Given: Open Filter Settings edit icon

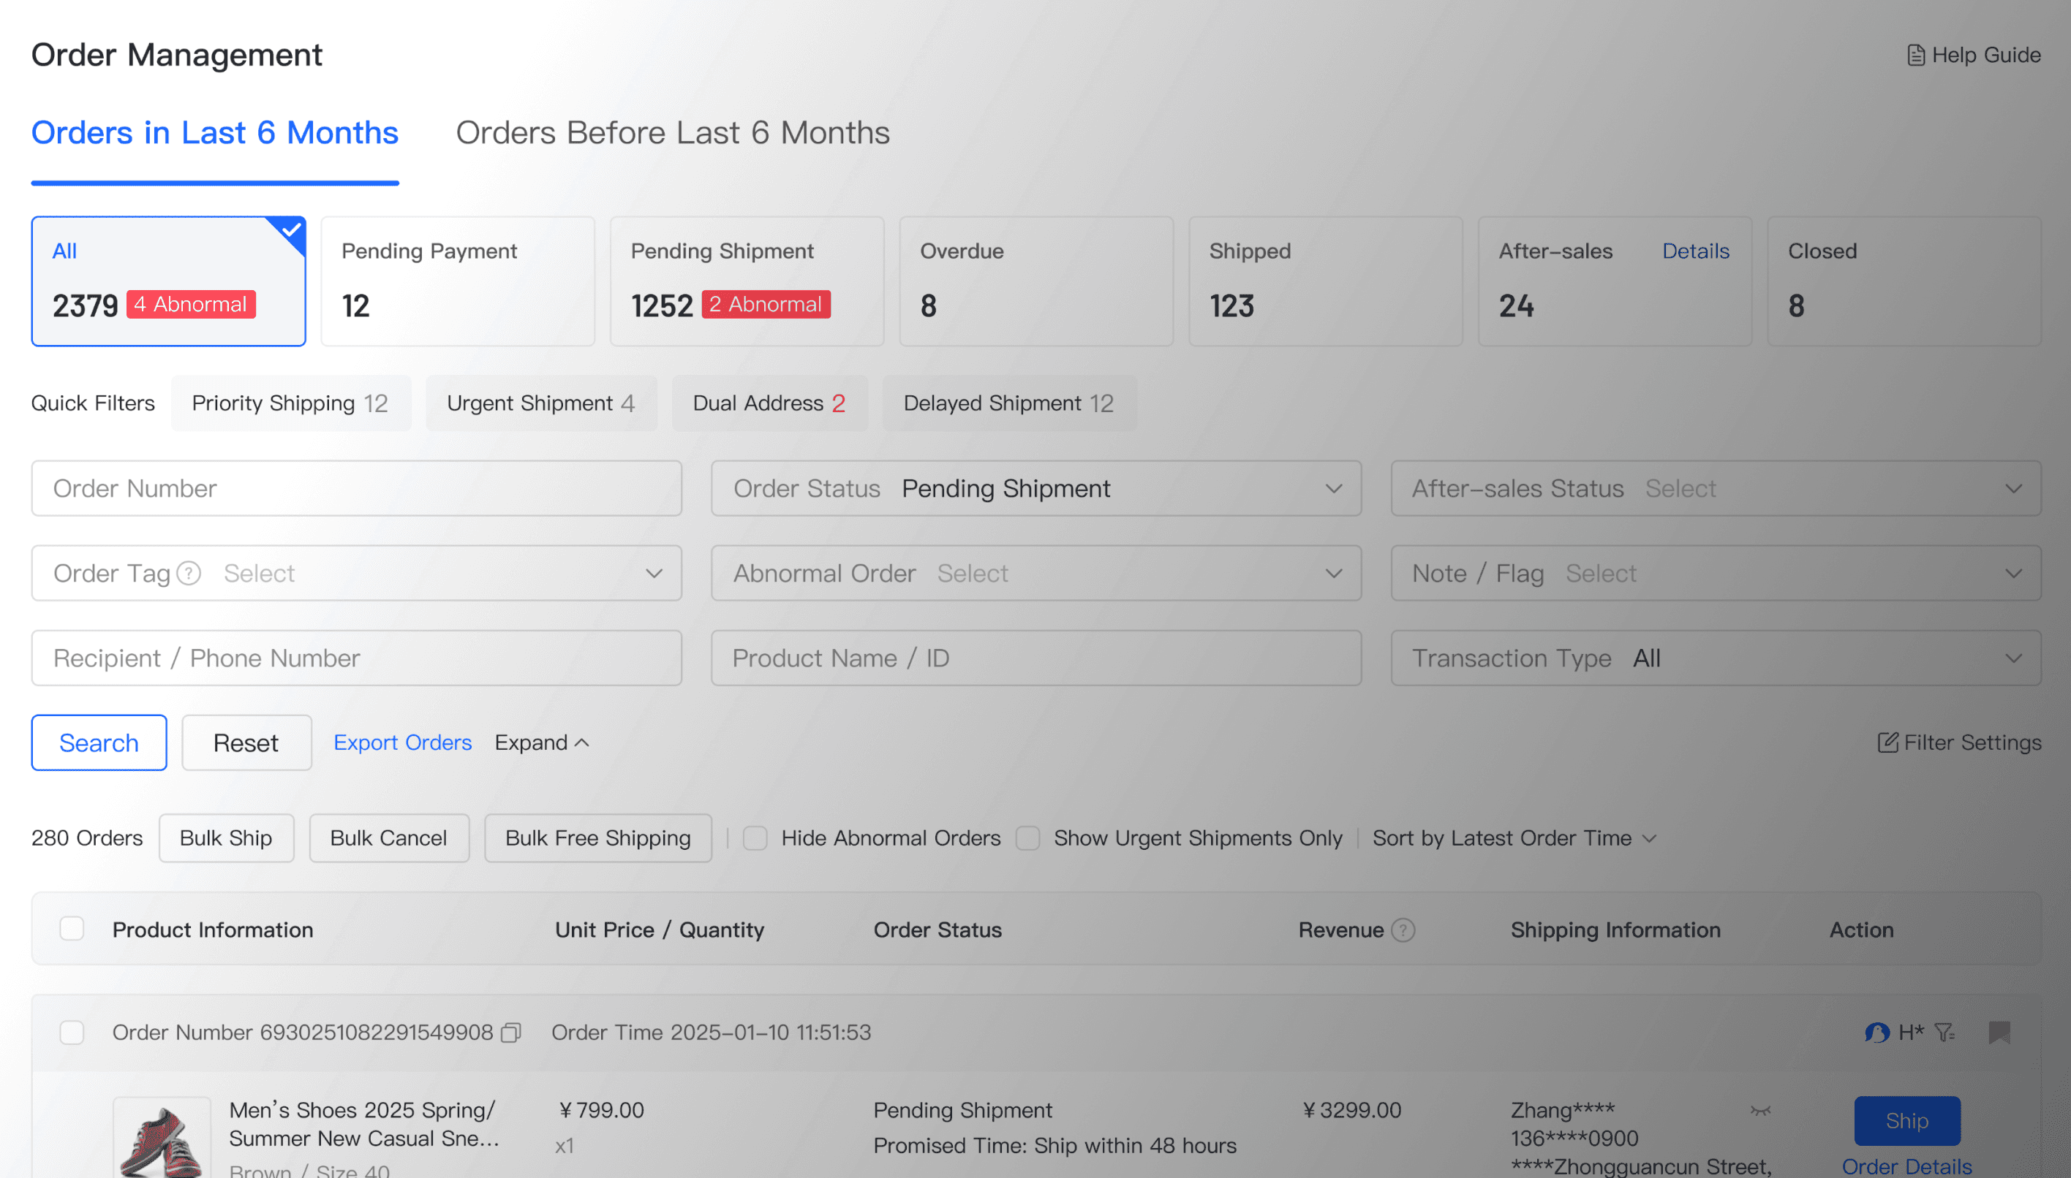Looking at the screenshot, I should click(x=1887, y=742).
